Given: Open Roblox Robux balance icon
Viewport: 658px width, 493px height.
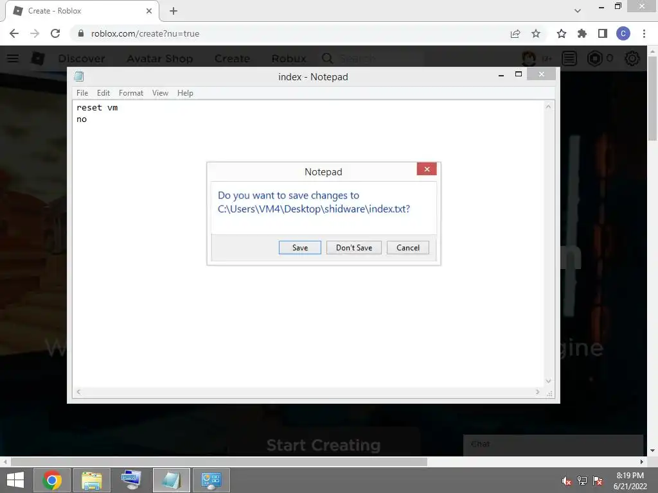Looking at the screenshot, I should pos(594,58).
